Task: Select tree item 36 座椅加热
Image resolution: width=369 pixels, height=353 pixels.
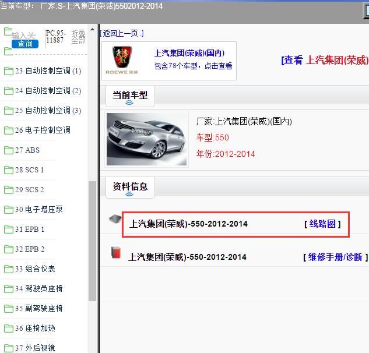Action: [35, 328]
